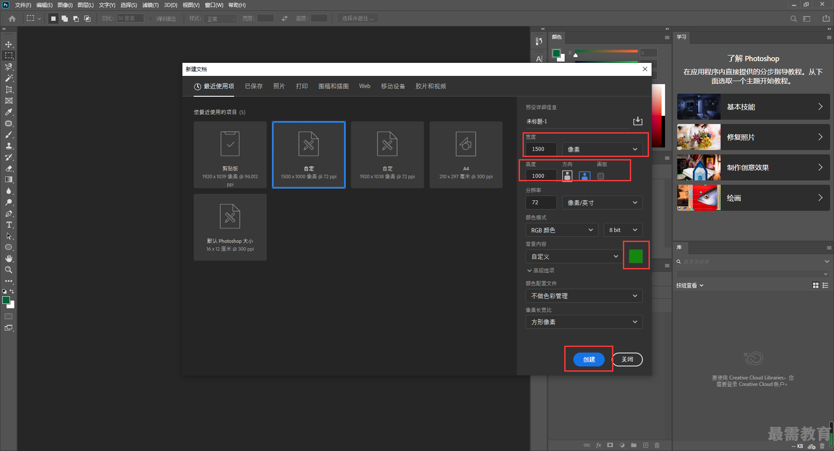The width and height of the screenshot is (834, 451).
Task: Select the Frame tool
Action: [9, 101]
